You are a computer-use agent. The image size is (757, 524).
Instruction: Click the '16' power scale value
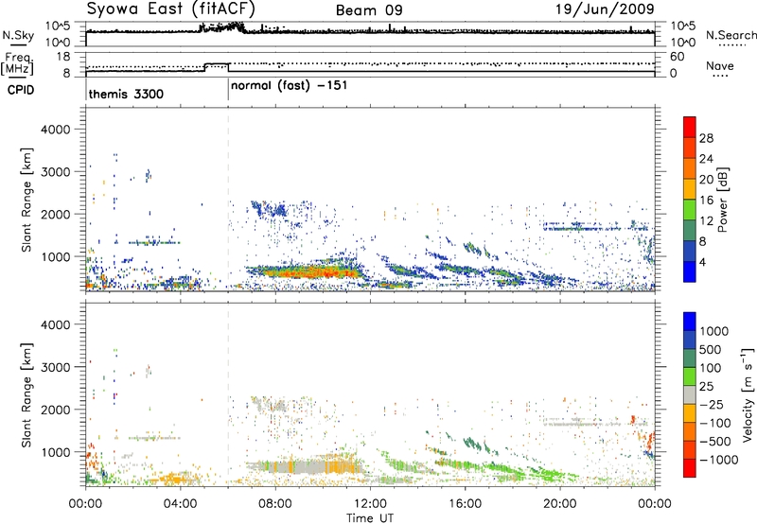point(706,201)
